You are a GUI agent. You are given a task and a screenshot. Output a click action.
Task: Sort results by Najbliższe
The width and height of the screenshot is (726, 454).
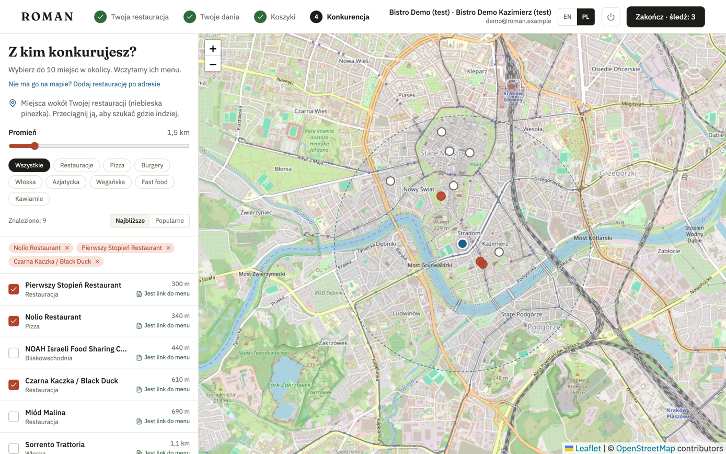[130, 221]
